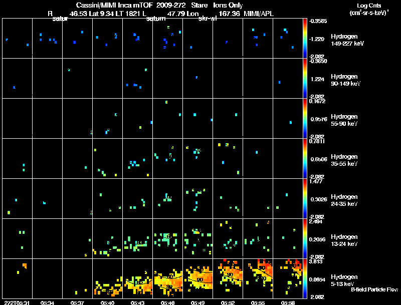The height and width of the screenshot is (305, 401).
Task: Click the 'Hydrogen 90-149 keV' row label
Action: [345, 80]
